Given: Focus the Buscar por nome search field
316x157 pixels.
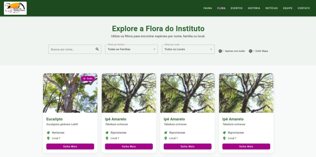Looking at the screenshot, I should tap(75, 49).
